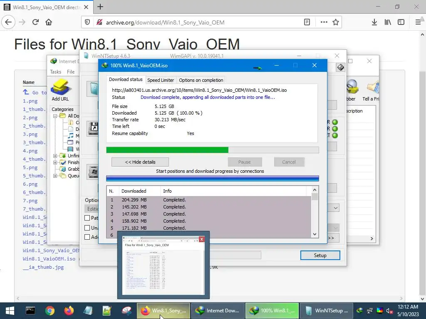
Task: Switch to Download status tab
Action: (126, 79)
